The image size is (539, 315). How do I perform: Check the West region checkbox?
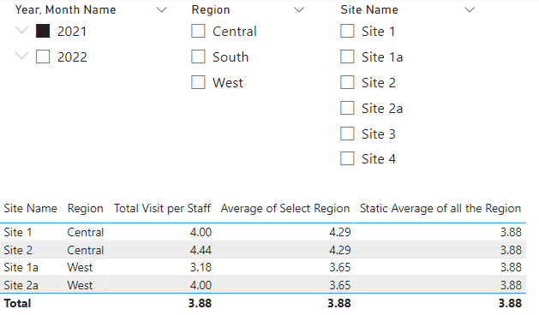(x=198, y=82)
